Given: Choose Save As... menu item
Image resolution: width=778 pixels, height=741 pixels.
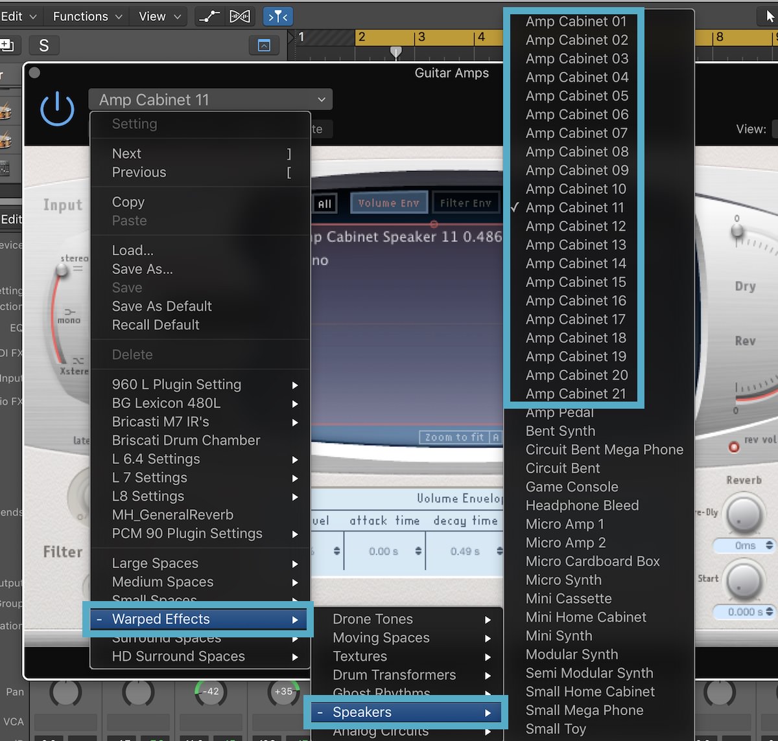Looking at the screenshot, I should click(200, 269).
